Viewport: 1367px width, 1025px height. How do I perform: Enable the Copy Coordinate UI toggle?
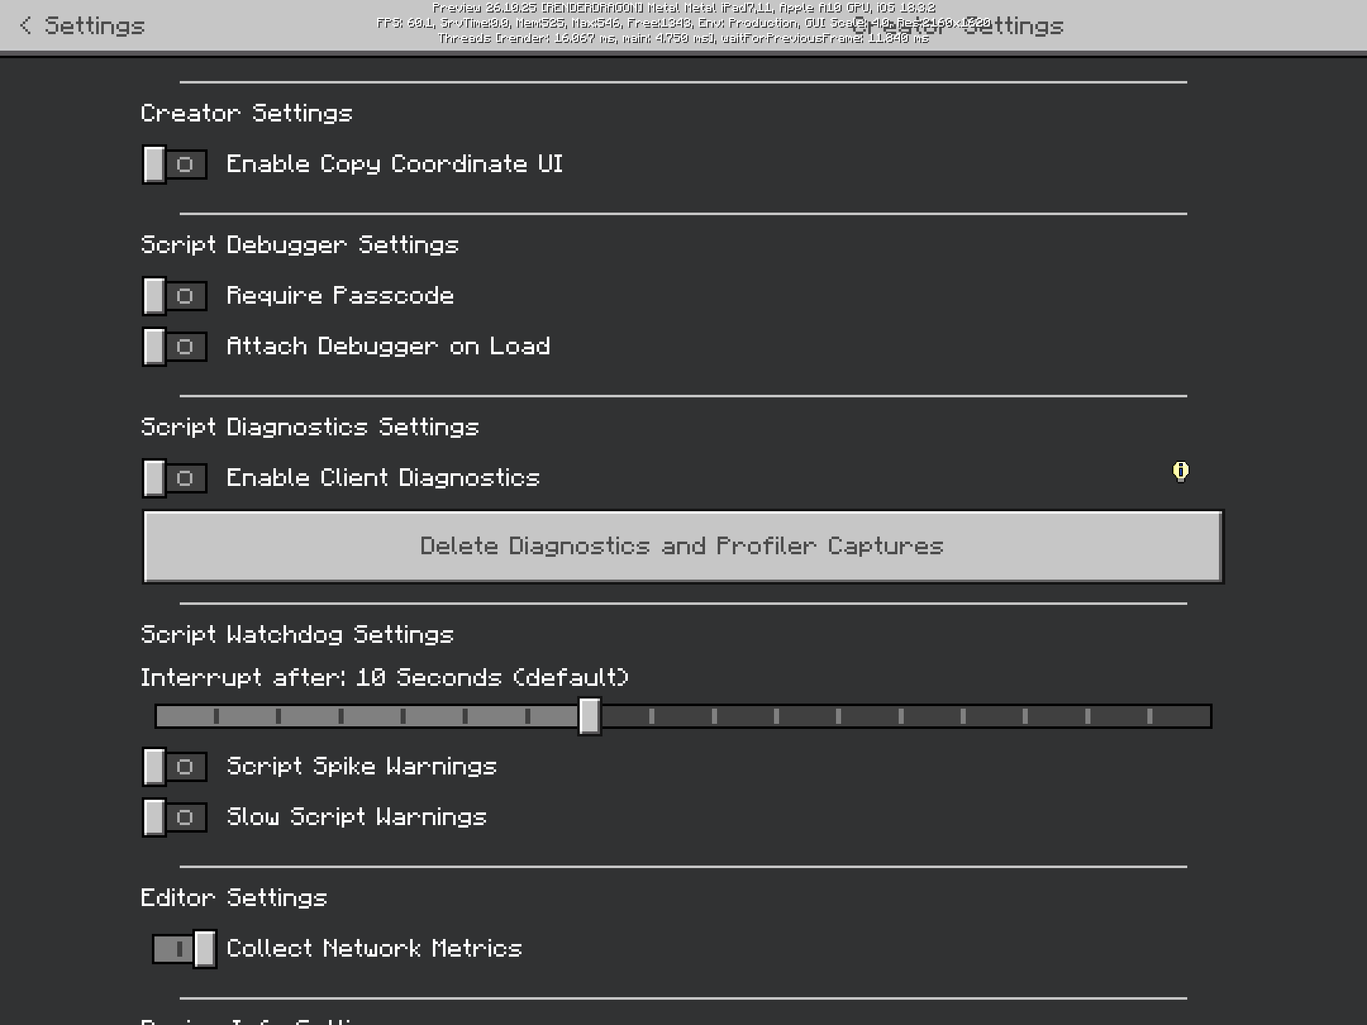pyautogui.click(x=175, y=165)
